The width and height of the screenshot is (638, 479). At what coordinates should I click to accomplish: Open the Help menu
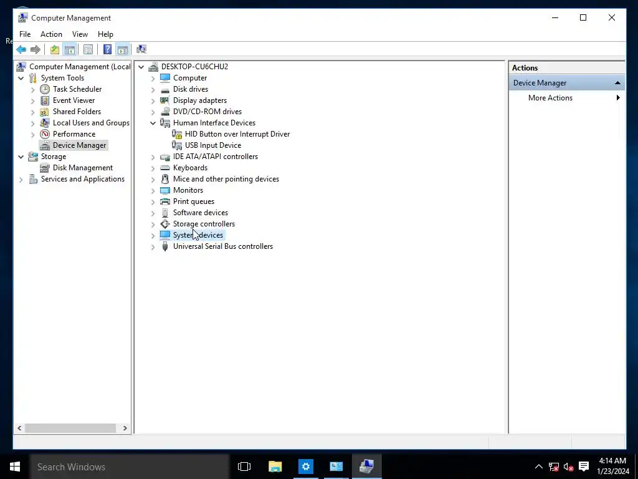(105, 34)
